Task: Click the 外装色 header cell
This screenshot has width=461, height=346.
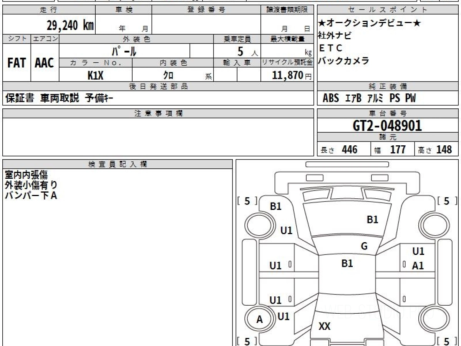Action: (x=136, y=39)
